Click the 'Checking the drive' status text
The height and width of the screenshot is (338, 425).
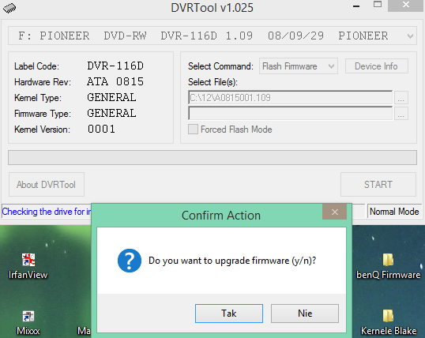[47, 212]
